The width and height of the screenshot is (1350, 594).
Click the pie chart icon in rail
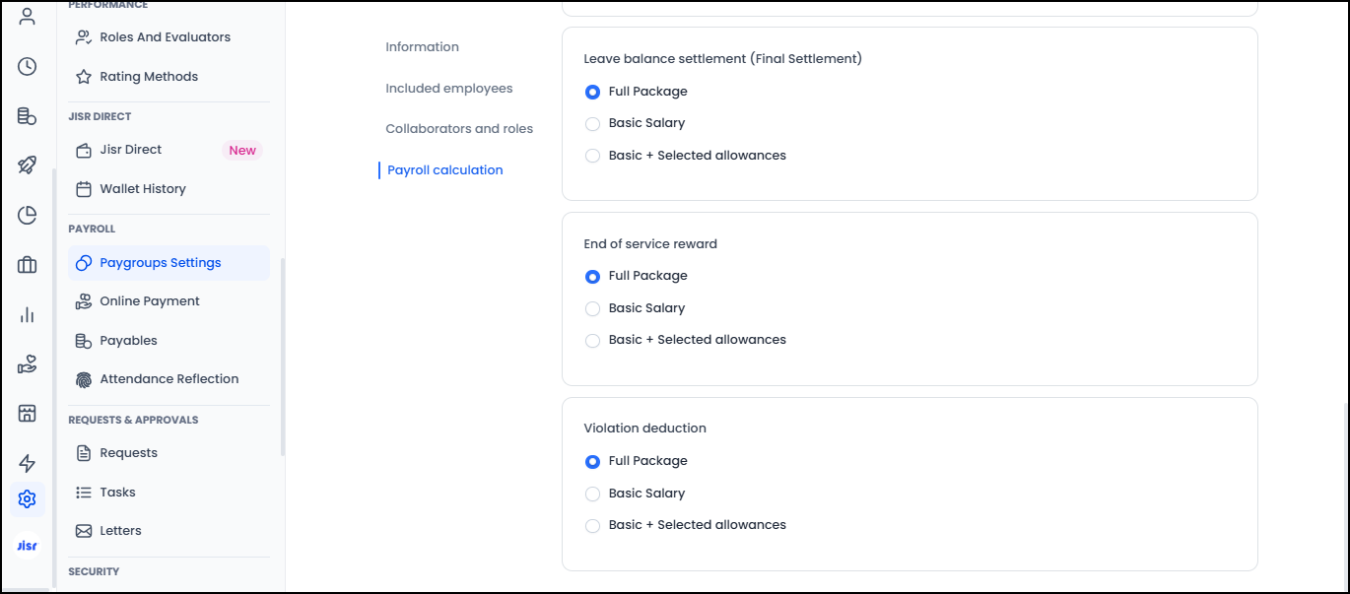click(28, 216)
